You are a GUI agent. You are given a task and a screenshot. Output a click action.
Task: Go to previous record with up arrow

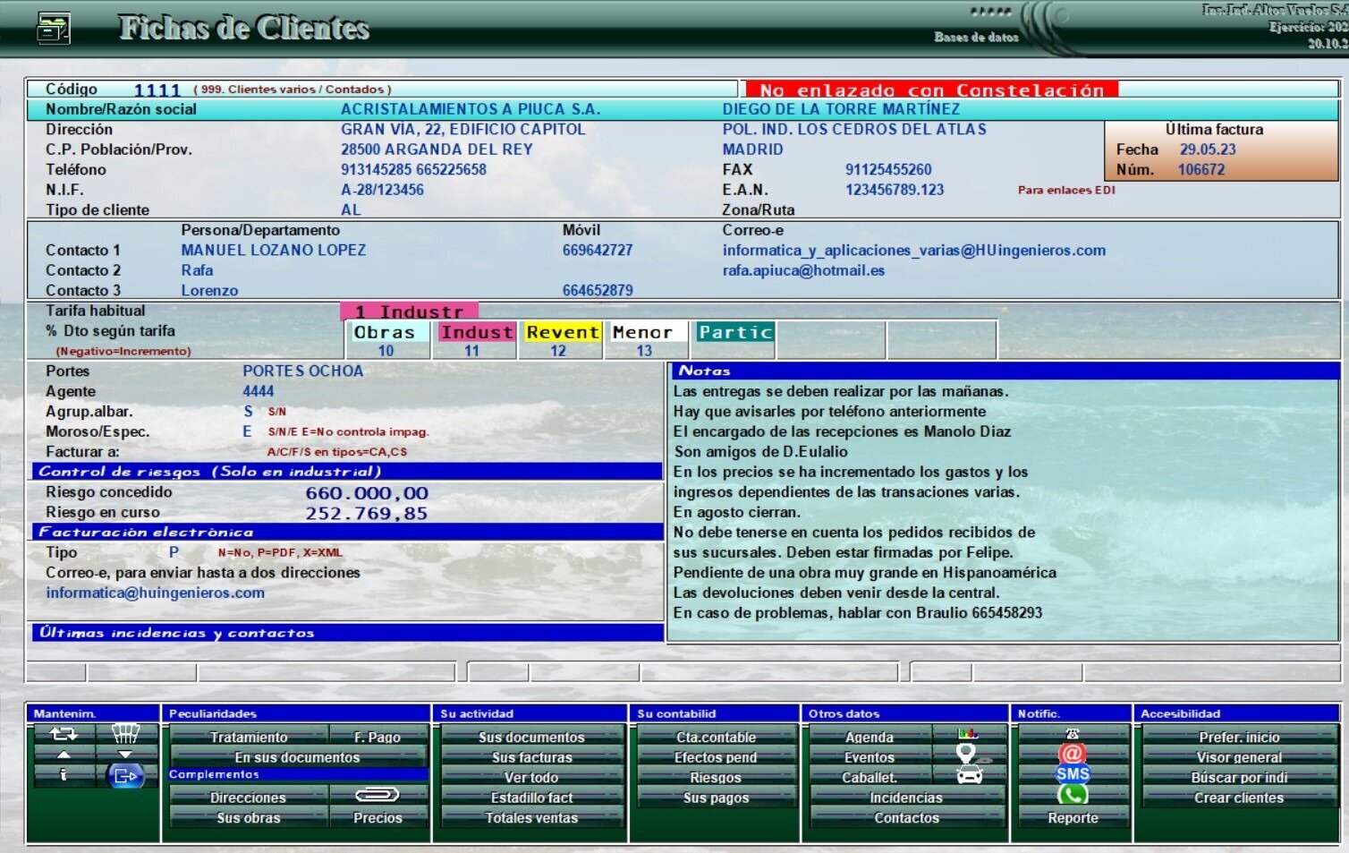pyautogui.click(x=64, y=755)
